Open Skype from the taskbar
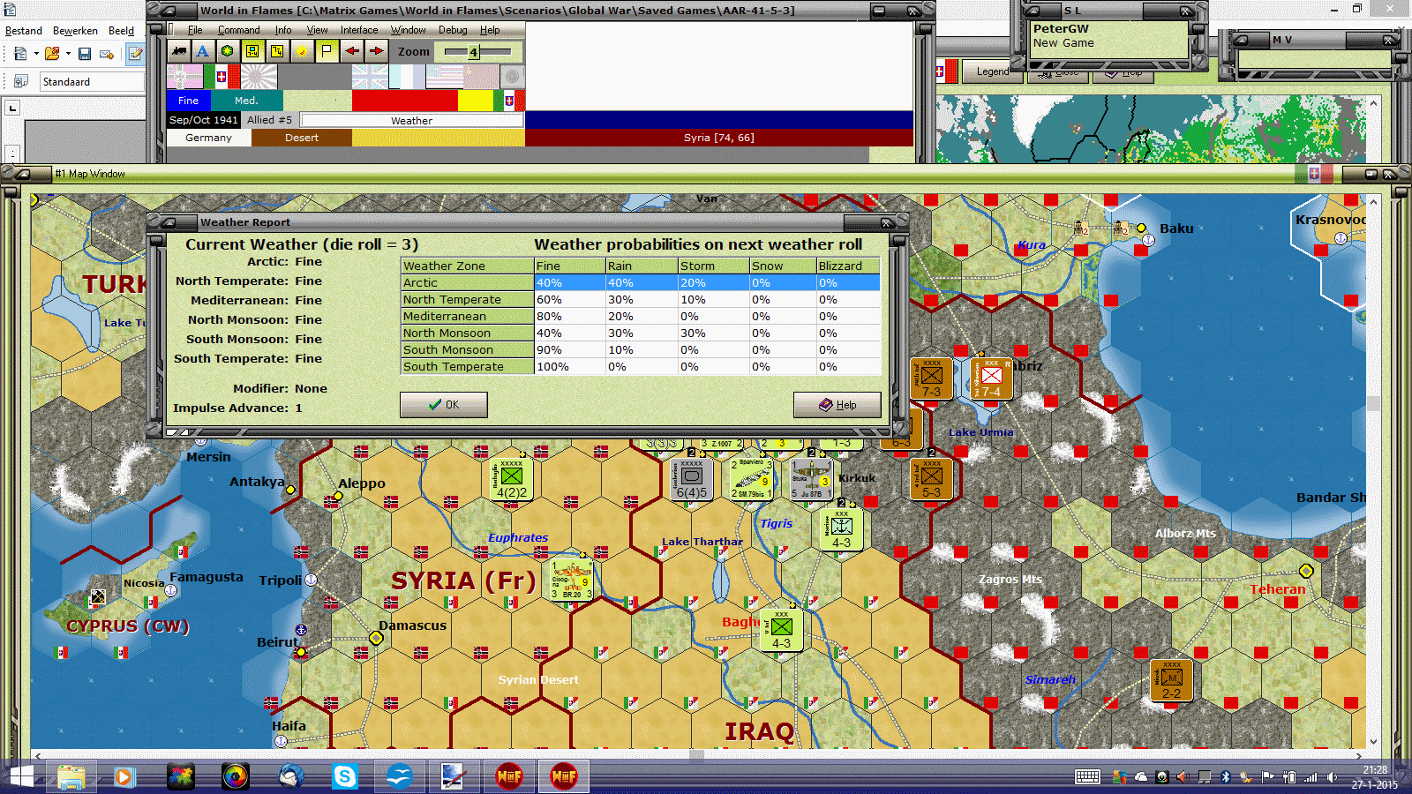This screenshot has width=1412, height=794. pos(344,776)
